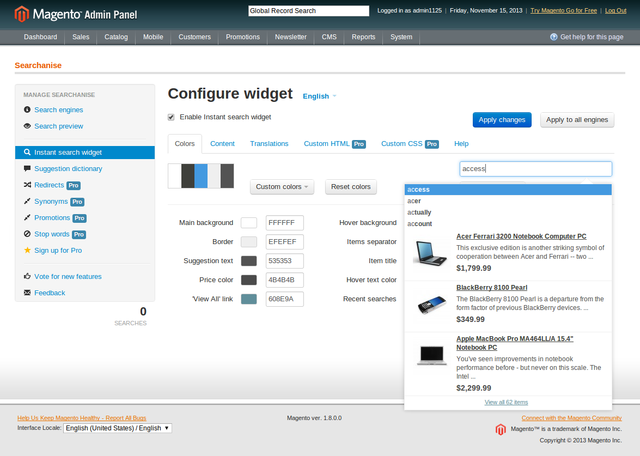Open the Newsletter menu
Image resolution: width=640 pixels, height=456 pixels.
[x=291, y=37]
